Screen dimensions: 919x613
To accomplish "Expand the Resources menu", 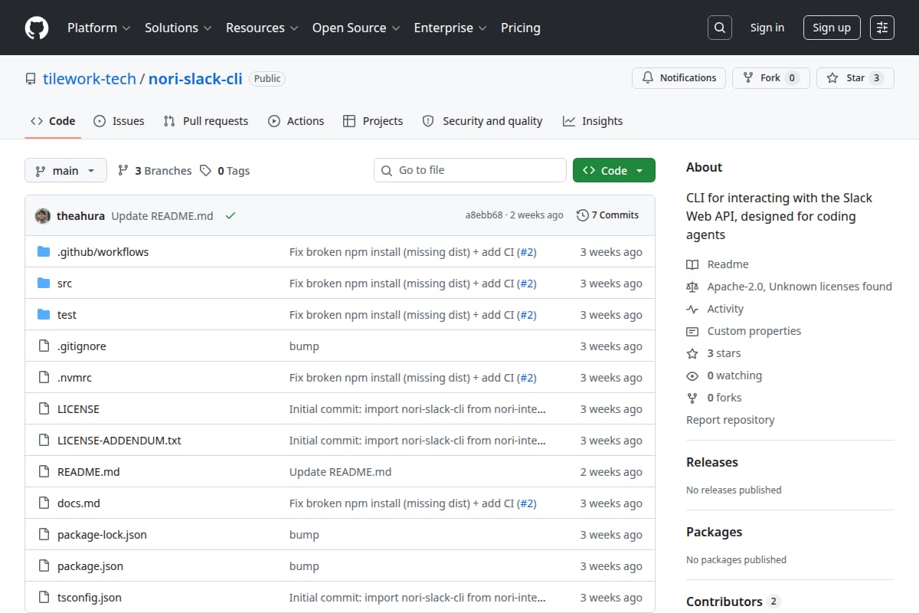I will coord(261,28).
